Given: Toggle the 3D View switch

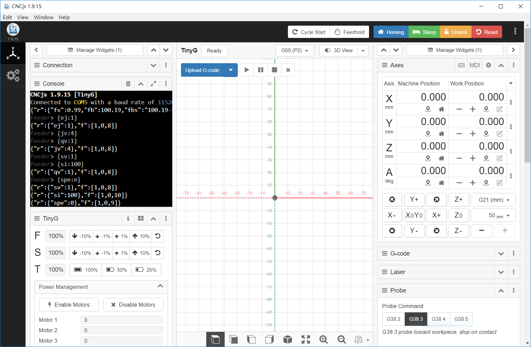Looking at the screenshot, I should click(x=339, y=50).
